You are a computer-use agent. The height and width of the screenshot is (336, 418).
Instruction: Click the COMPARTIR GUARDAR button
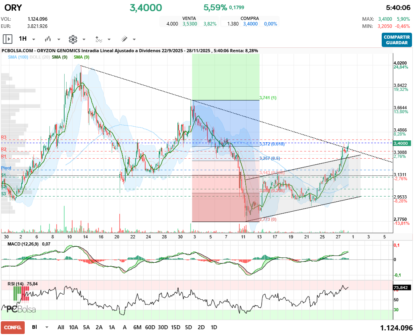tap(396, 40)
